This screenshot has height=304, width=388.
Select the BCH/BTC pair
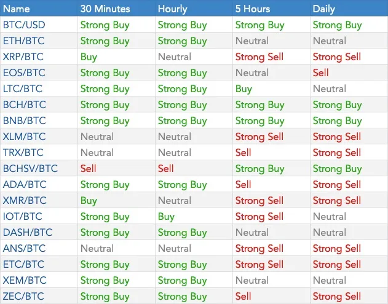[25, 104]
